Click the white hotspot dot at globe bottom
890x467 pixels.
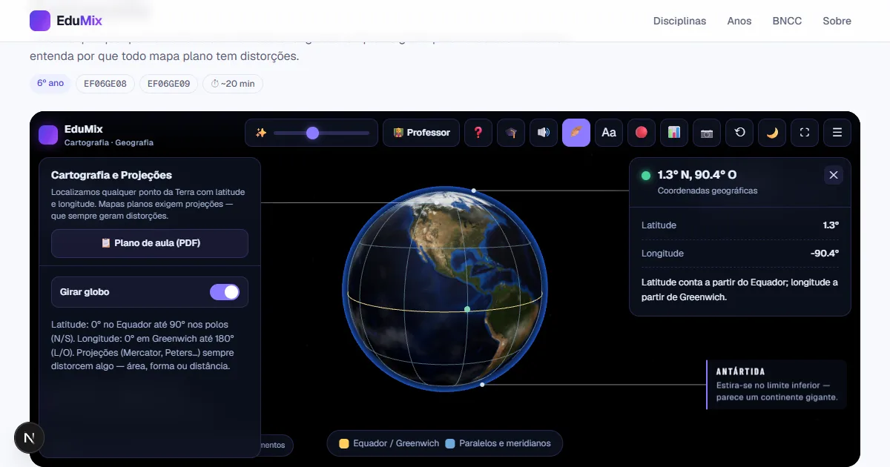click(482, 385)
